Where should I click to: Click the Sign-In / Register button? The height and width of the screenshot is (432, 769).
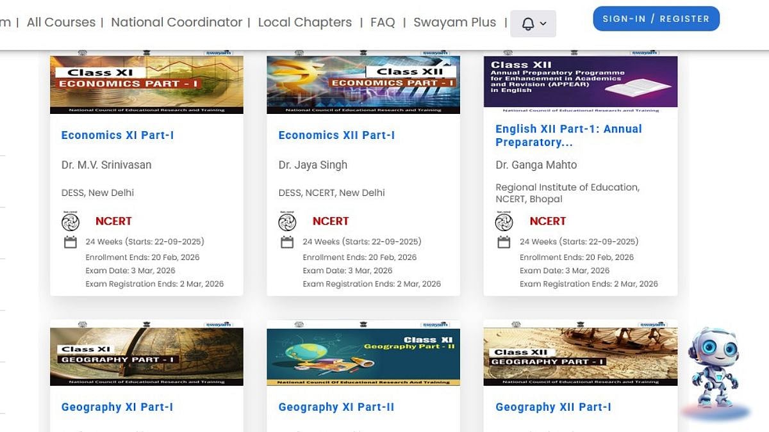(x=656, y=19)
